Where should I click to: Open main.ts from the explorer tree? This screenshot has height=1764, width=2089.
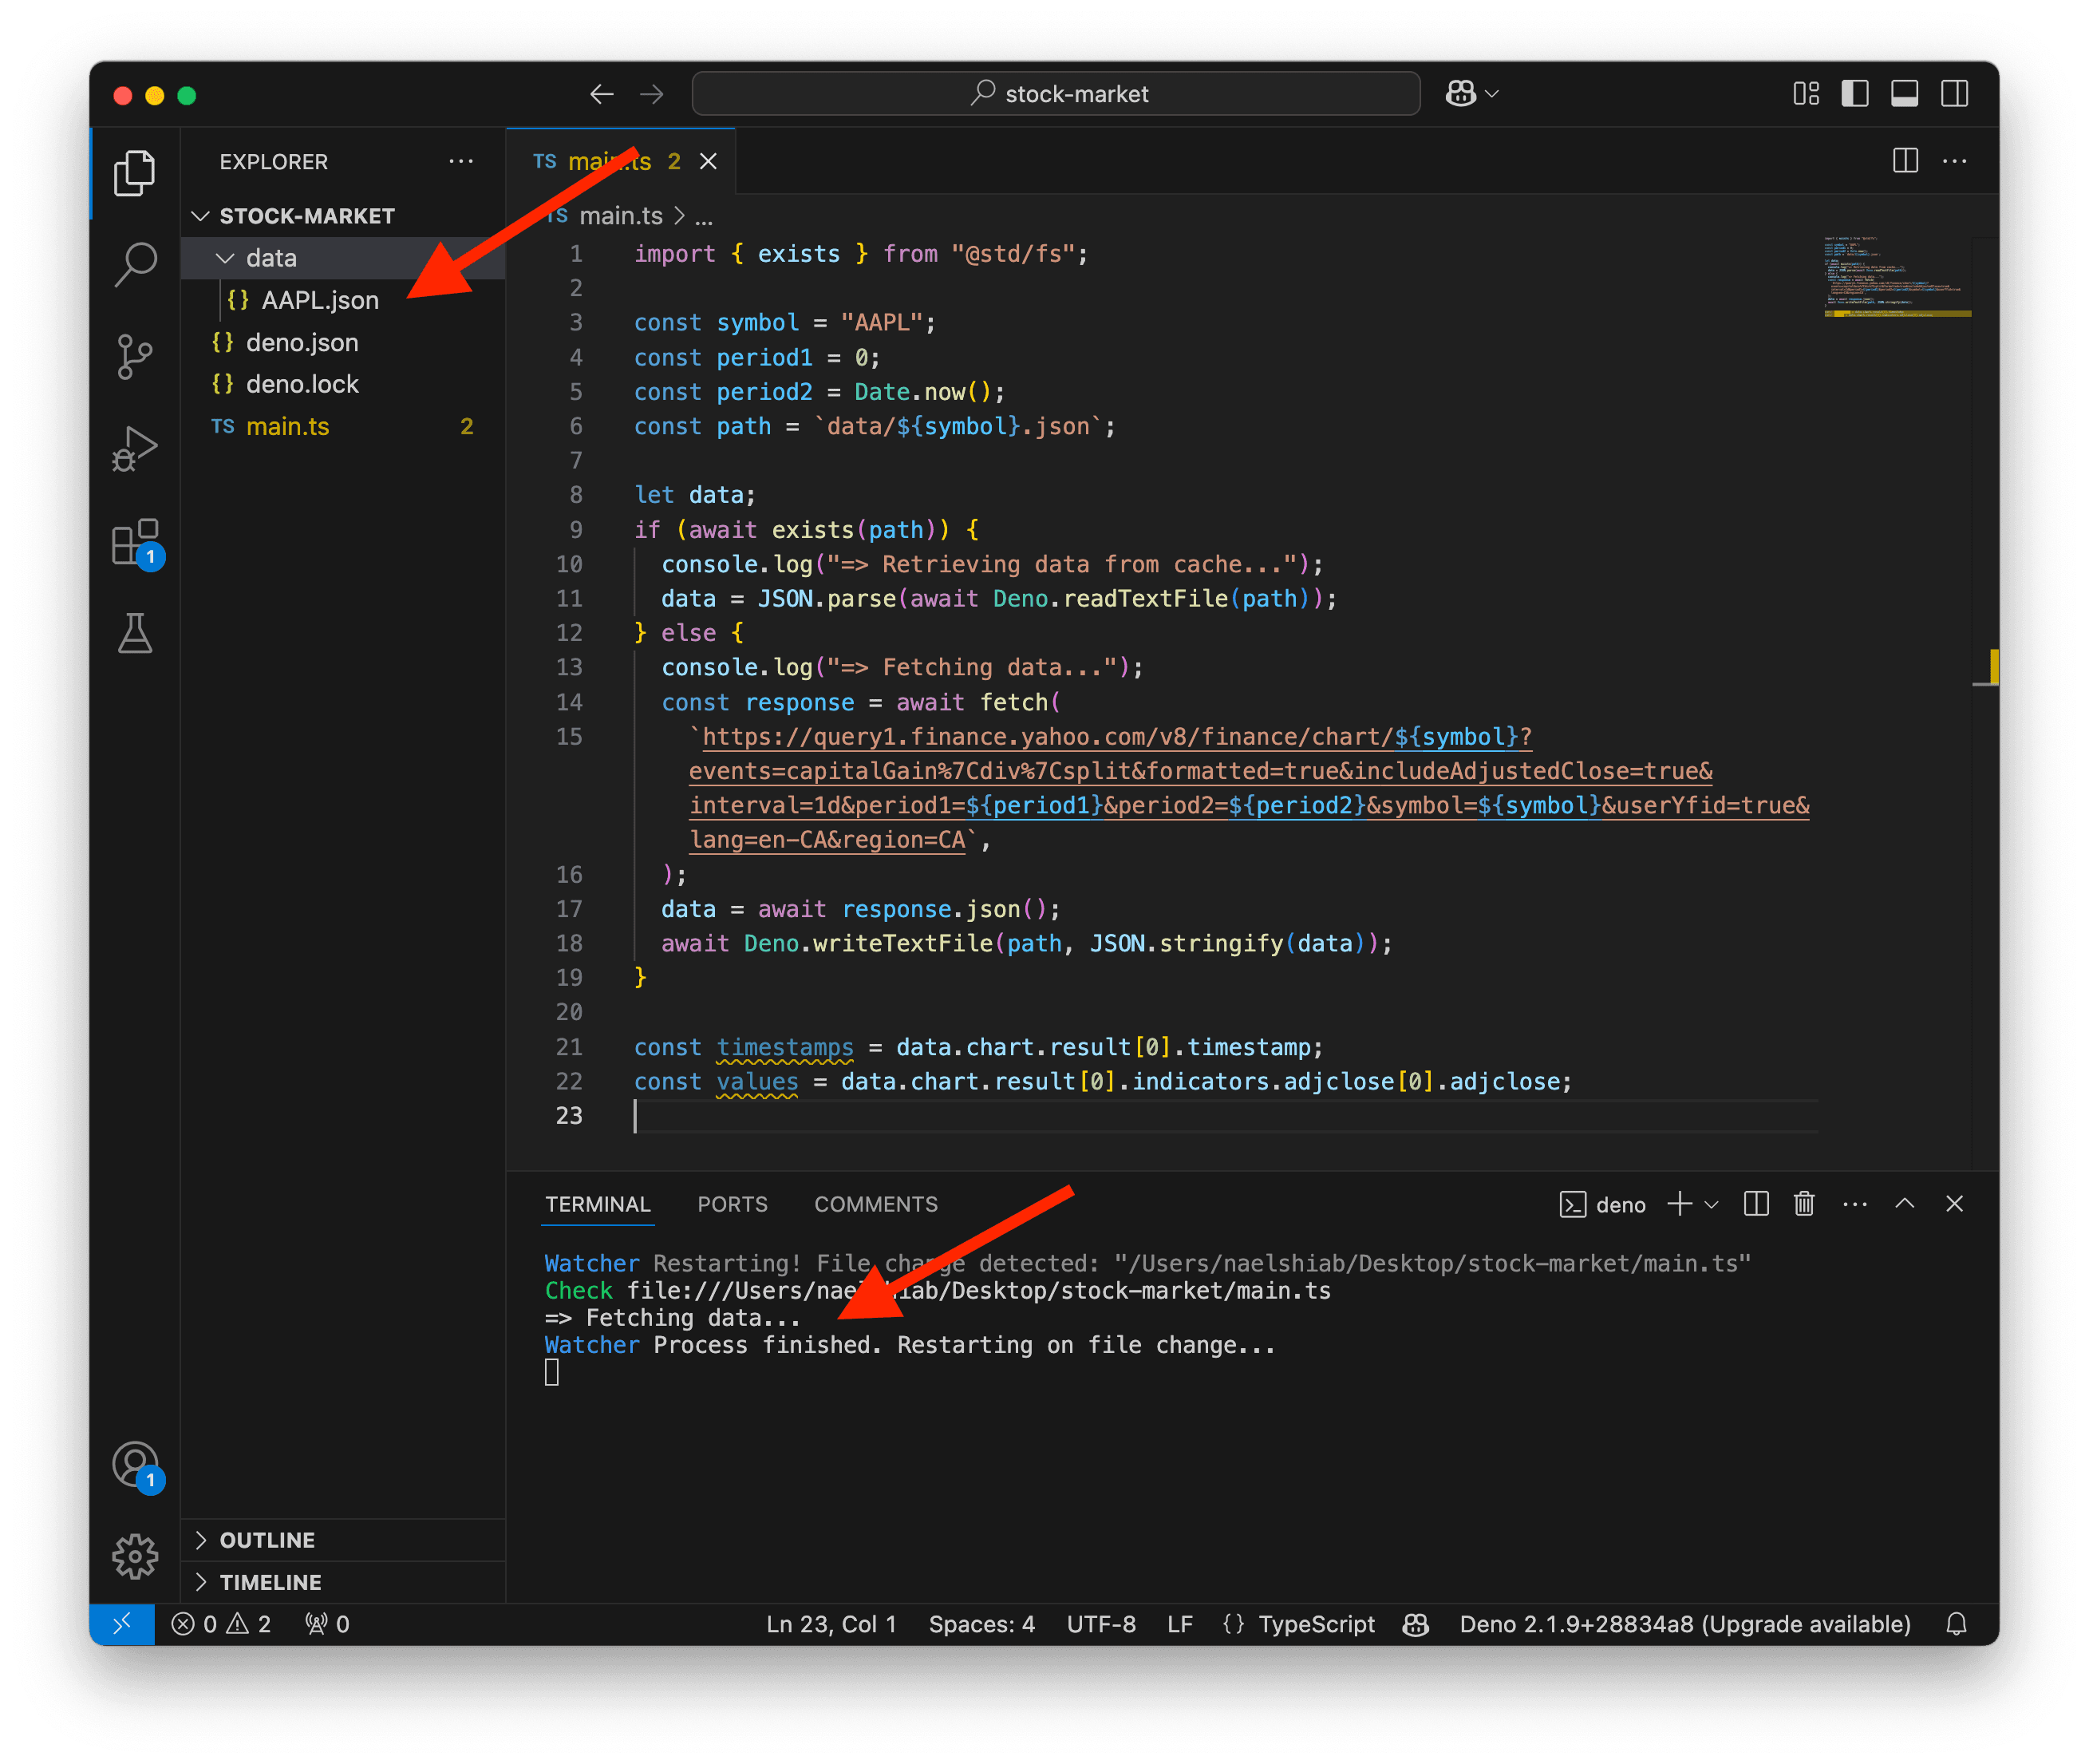coord(343,426)
